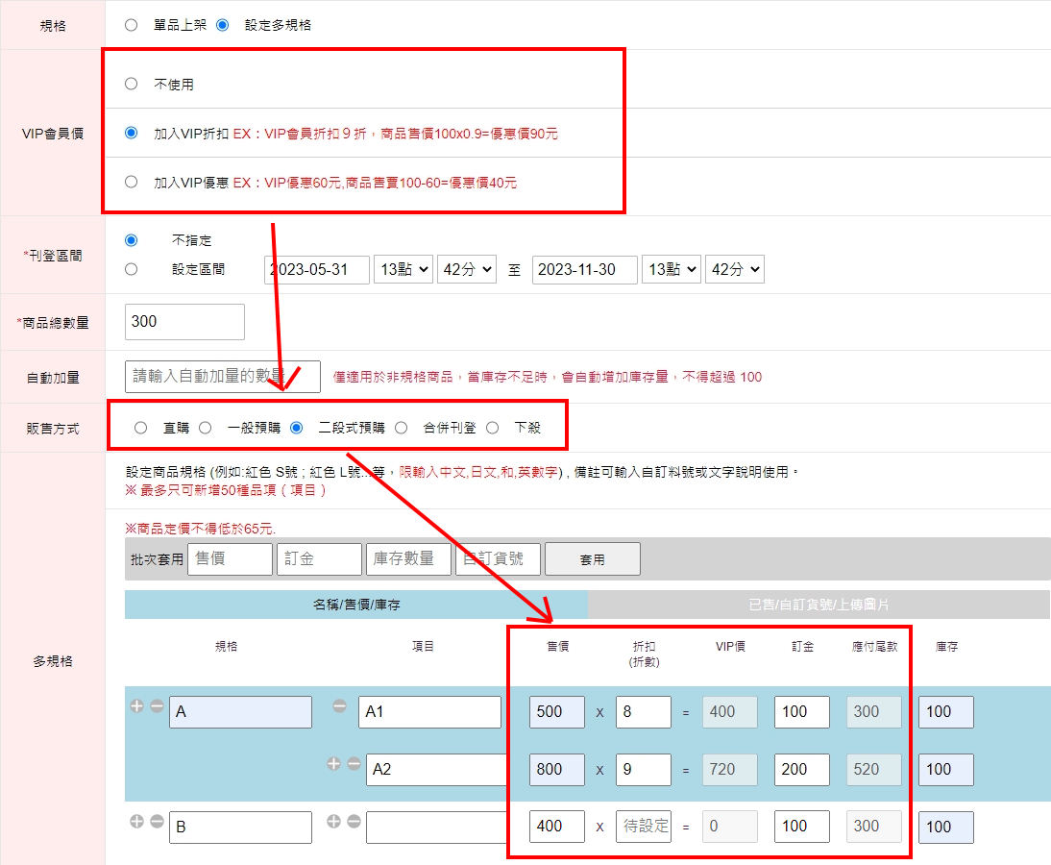
Task: Click the 商品總數量 field showing 300
Action: (x=184, y=322)
